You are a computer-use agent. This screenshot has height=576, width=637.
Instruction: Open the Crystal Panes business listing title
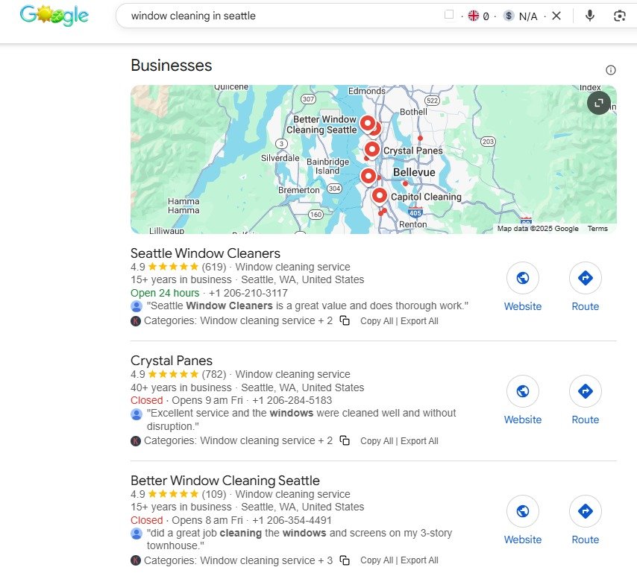[172, 361]
